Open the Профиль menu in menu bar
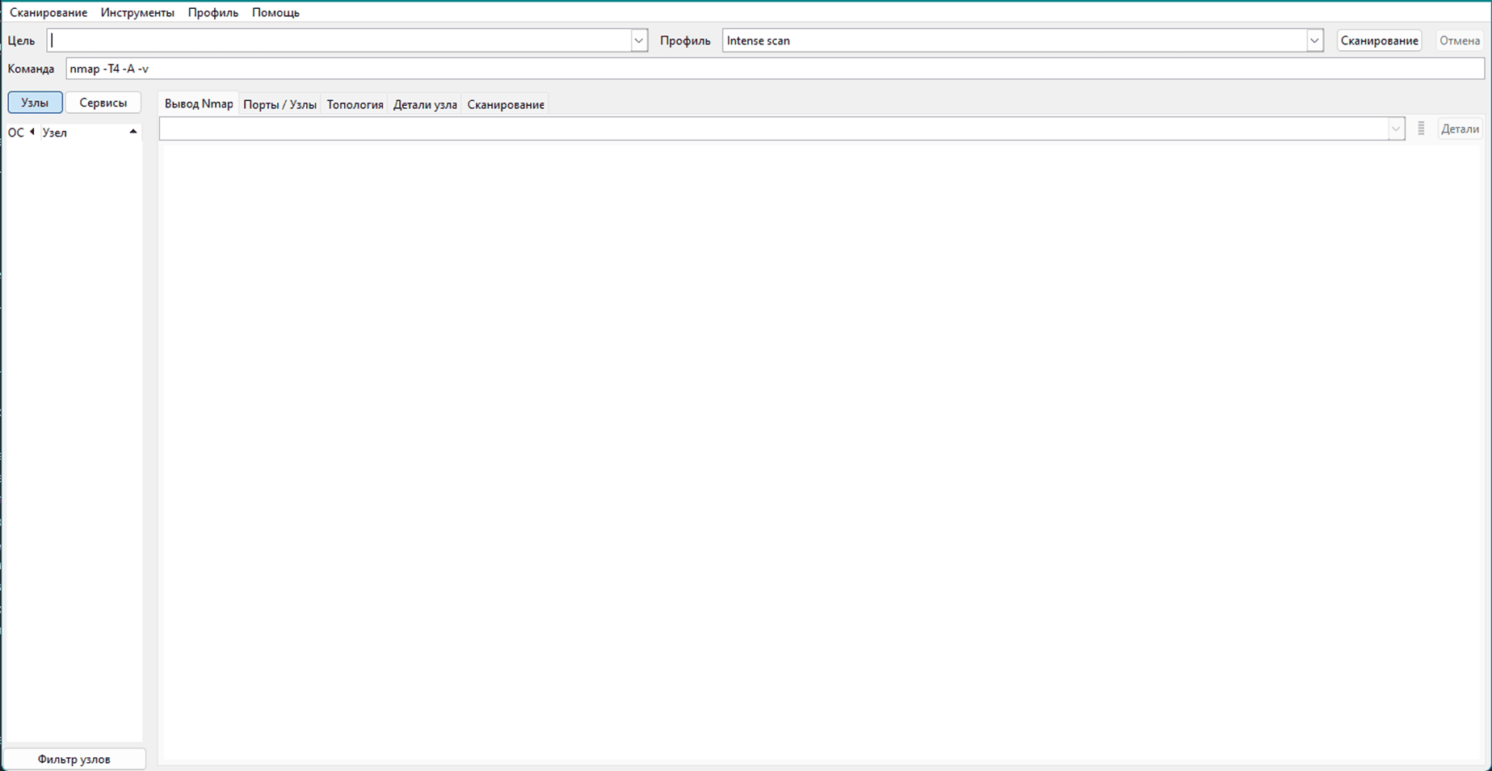Viewport: 1492px width, 771px height. point(213,13)
